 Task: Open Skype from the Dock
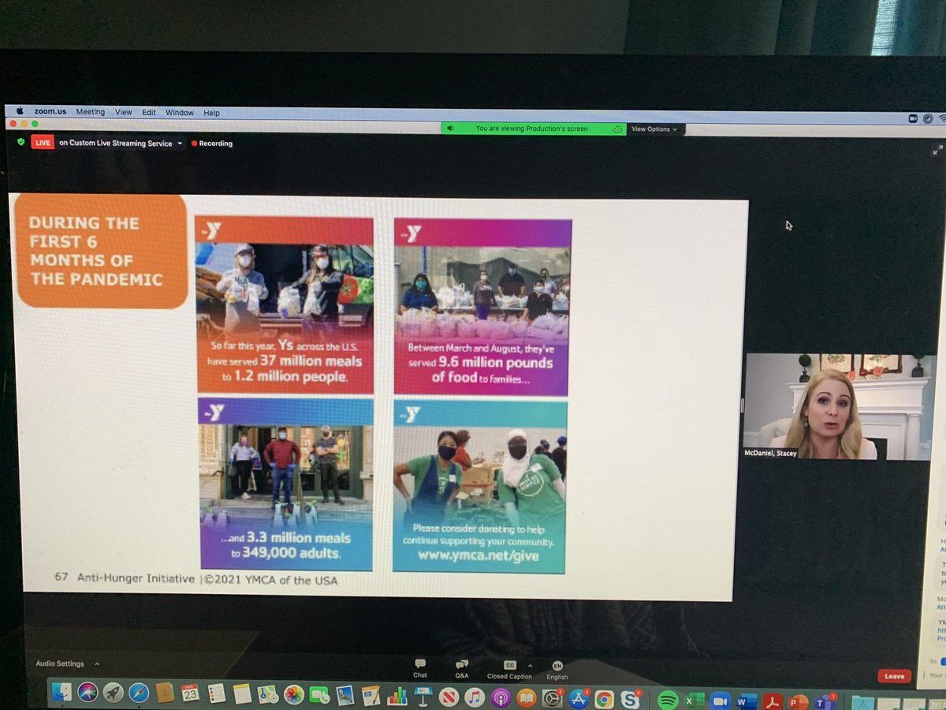click(x=630, y=699)
